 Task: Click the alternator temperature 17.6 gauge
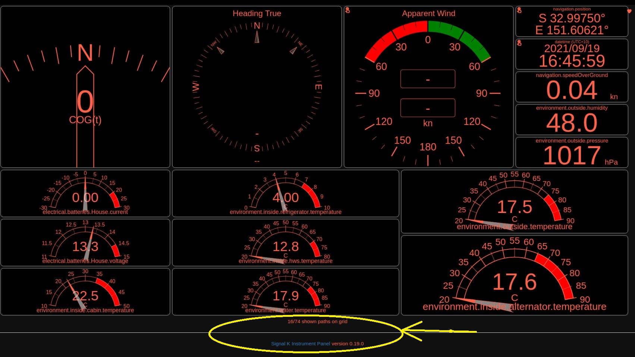[x=514, y=275]
